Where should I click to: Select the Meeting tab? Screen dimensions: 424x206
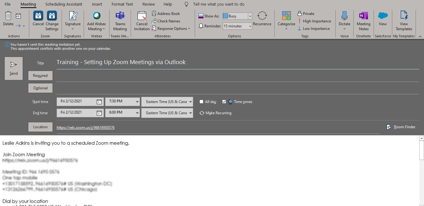click(28, 4)
